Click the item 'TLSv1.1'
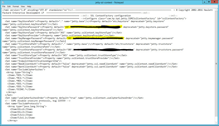Viewport: 219px width, 126px height. tap(22, 118)
